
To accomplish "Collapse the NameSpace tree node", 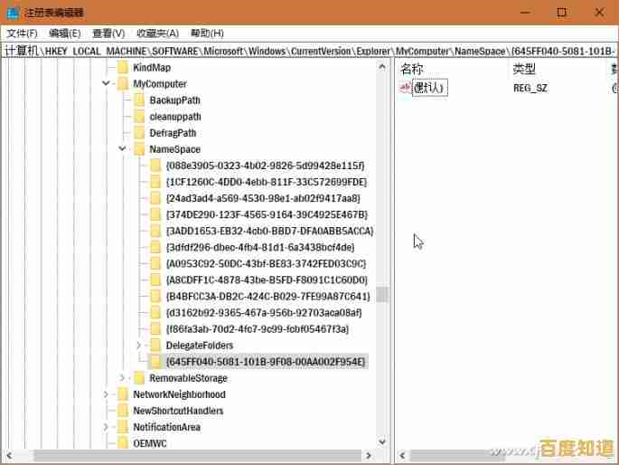I will click(123, 149).
